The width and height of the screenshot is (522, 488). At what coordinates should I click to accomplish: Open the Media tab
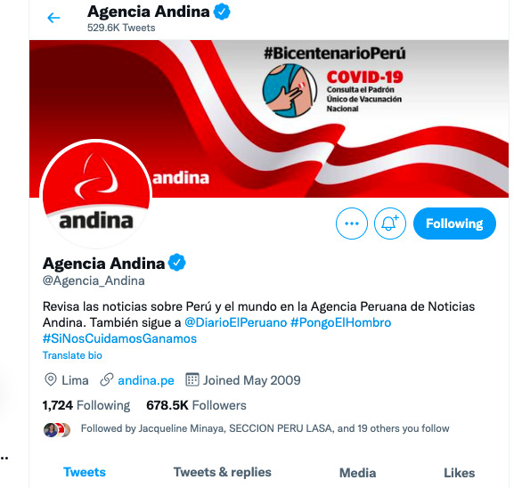[x=357, y=473]
